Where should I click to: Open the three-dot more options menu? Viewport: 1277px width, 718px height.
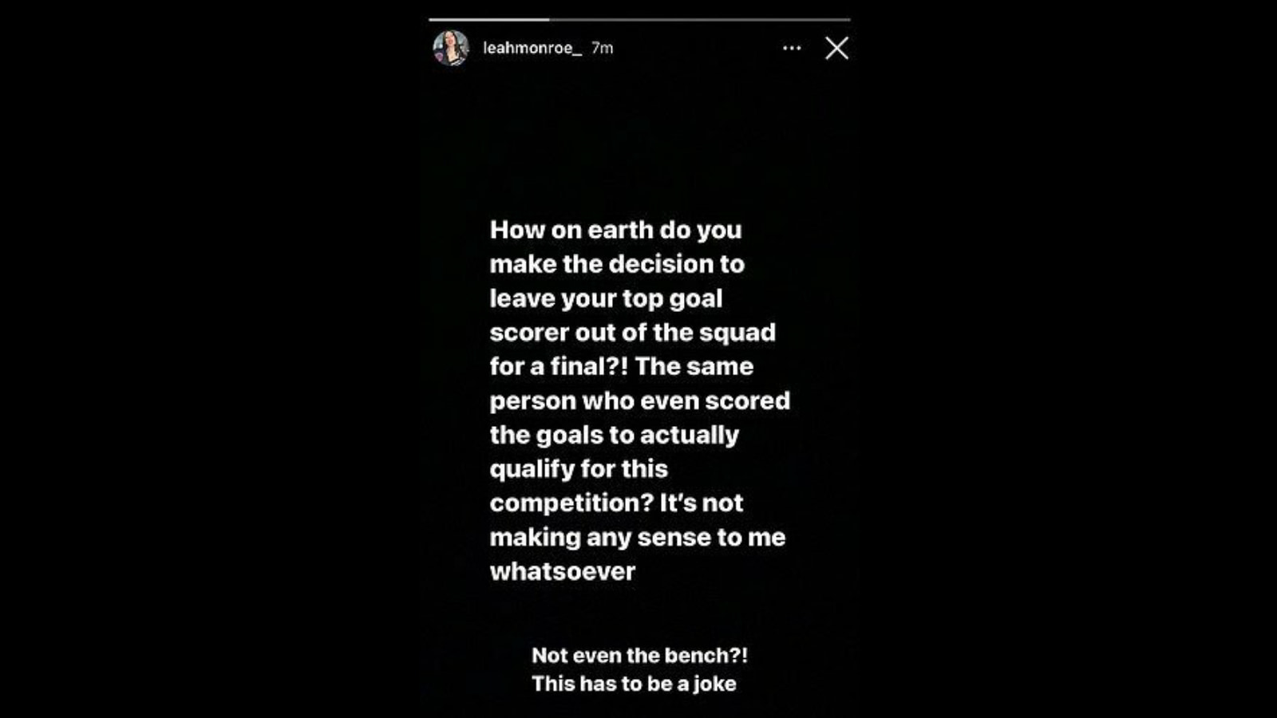point(792,48)
